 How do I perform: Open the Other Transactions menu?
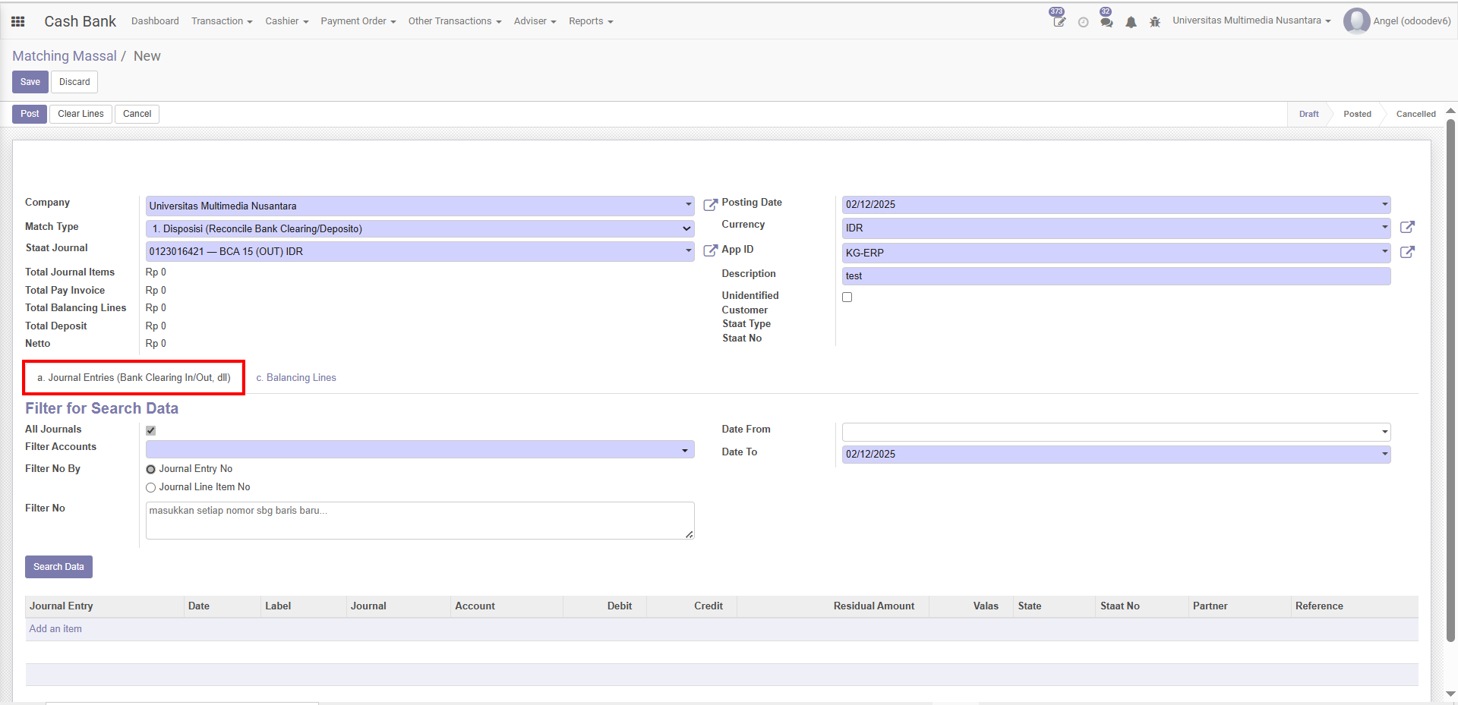(454, 21)
